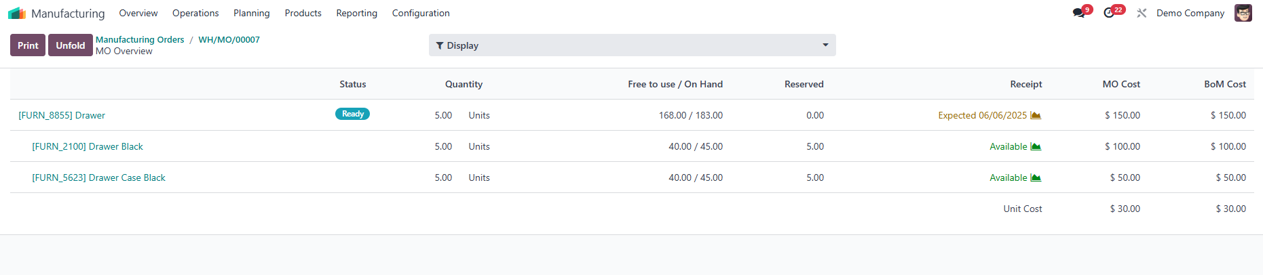This screenshot has height=275, width=1263.
Task: Open the conversations message icon
Action: (1078, 13)
